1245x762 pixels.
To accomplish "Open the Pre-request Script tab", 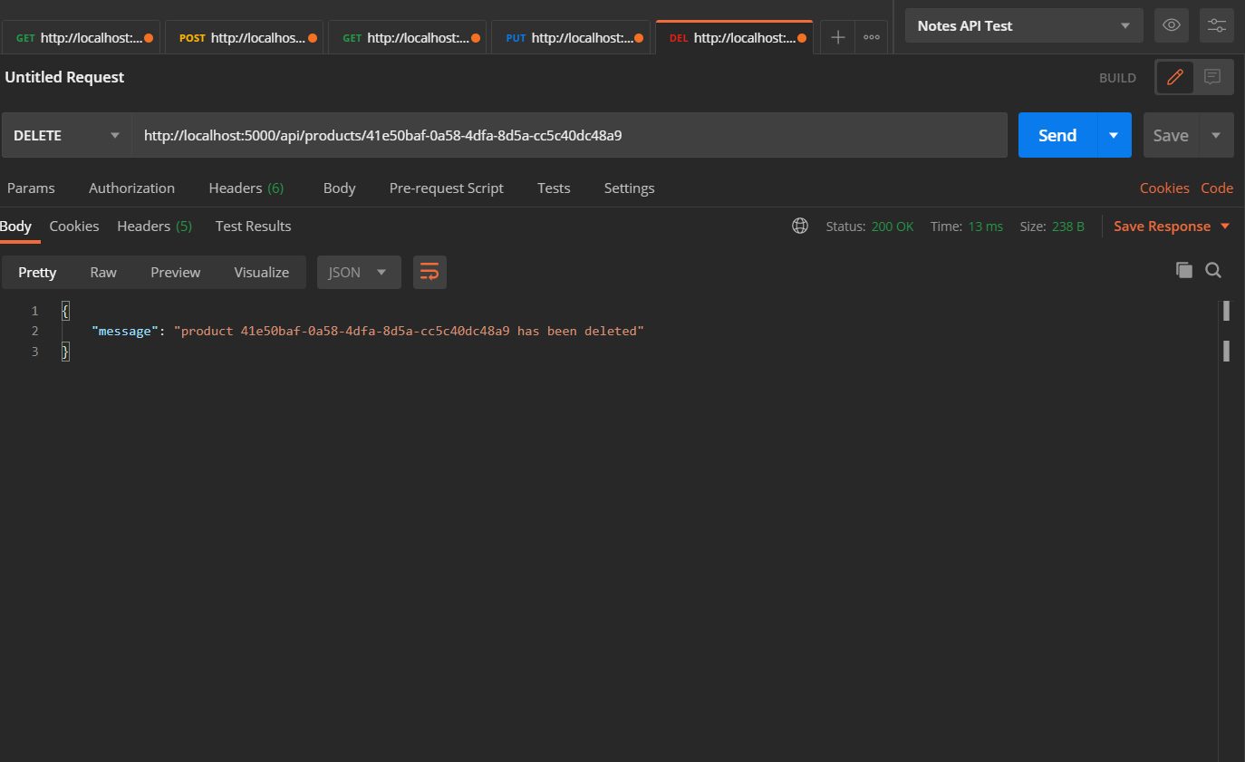I will [447, 188].
